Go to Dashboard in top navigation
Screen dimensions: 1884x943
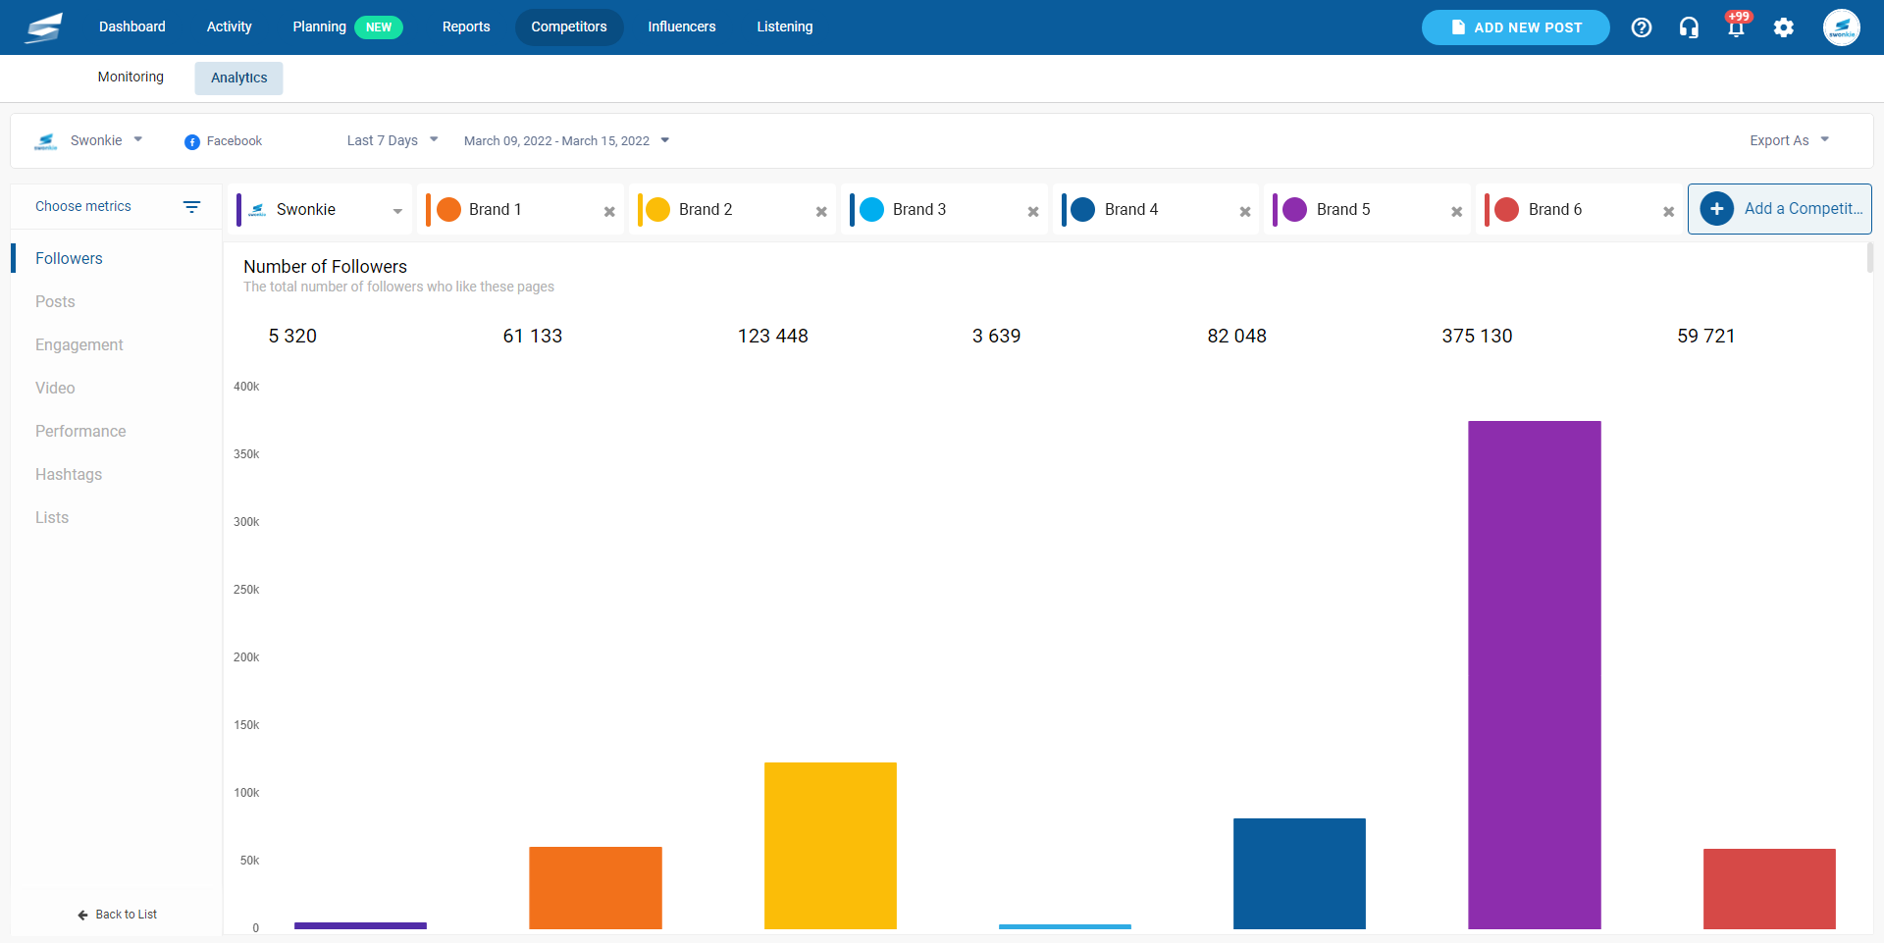[131, 27]
